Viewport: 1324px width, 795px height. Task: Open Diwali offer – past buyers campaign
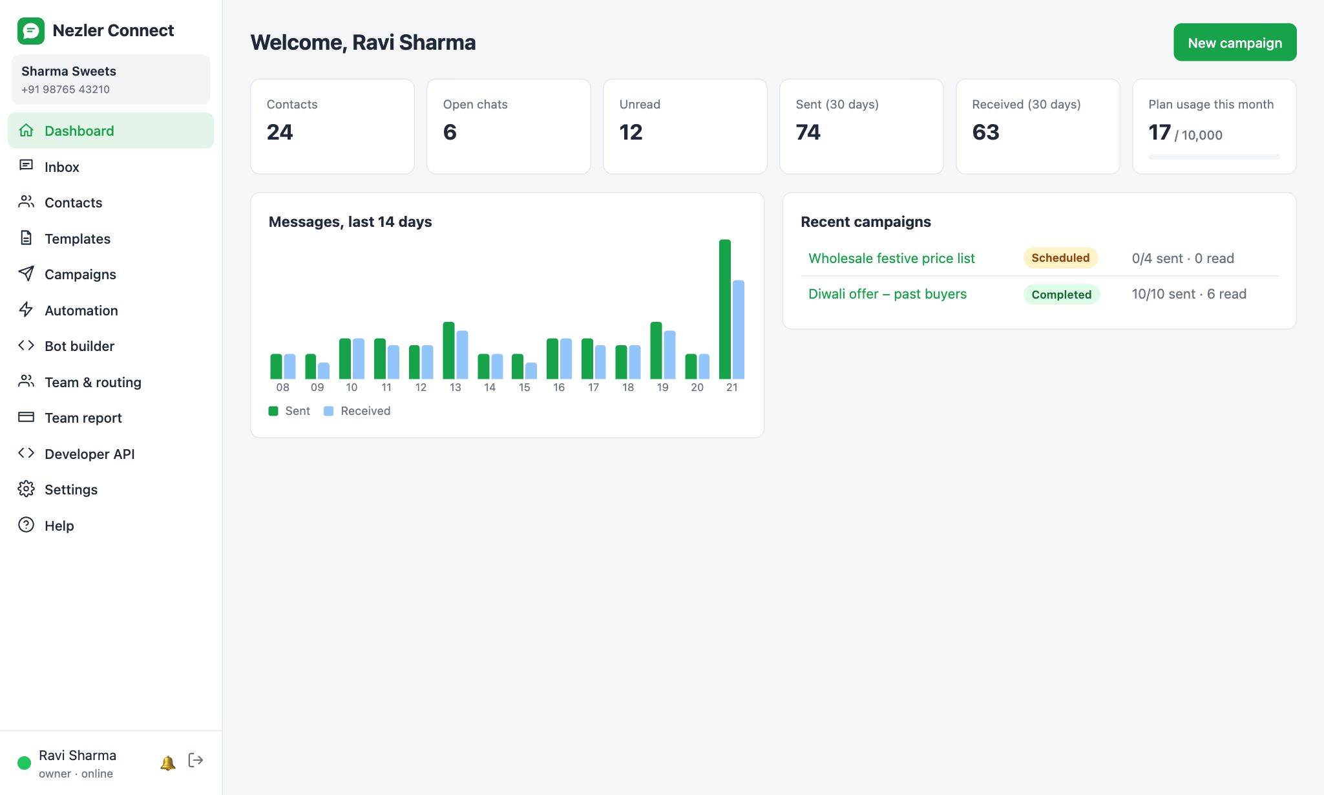click(887, 293)
